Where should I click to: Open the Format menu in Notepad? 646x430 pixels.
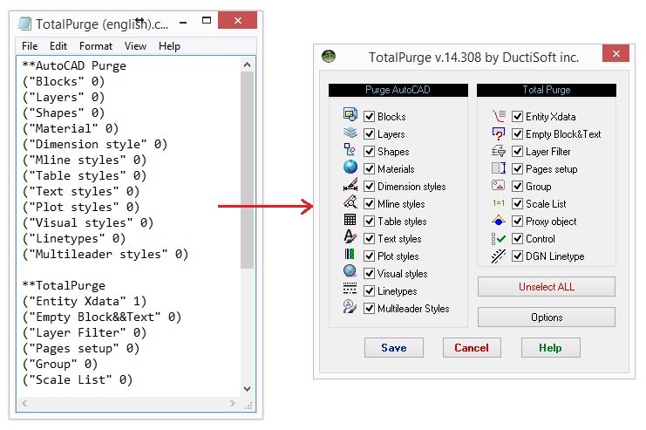click(x=96, y=46)
